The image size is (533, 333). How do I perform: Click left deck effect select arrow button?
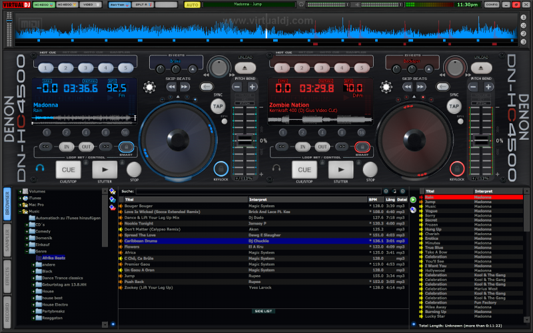pyautogui.click(x=193, y=69)
